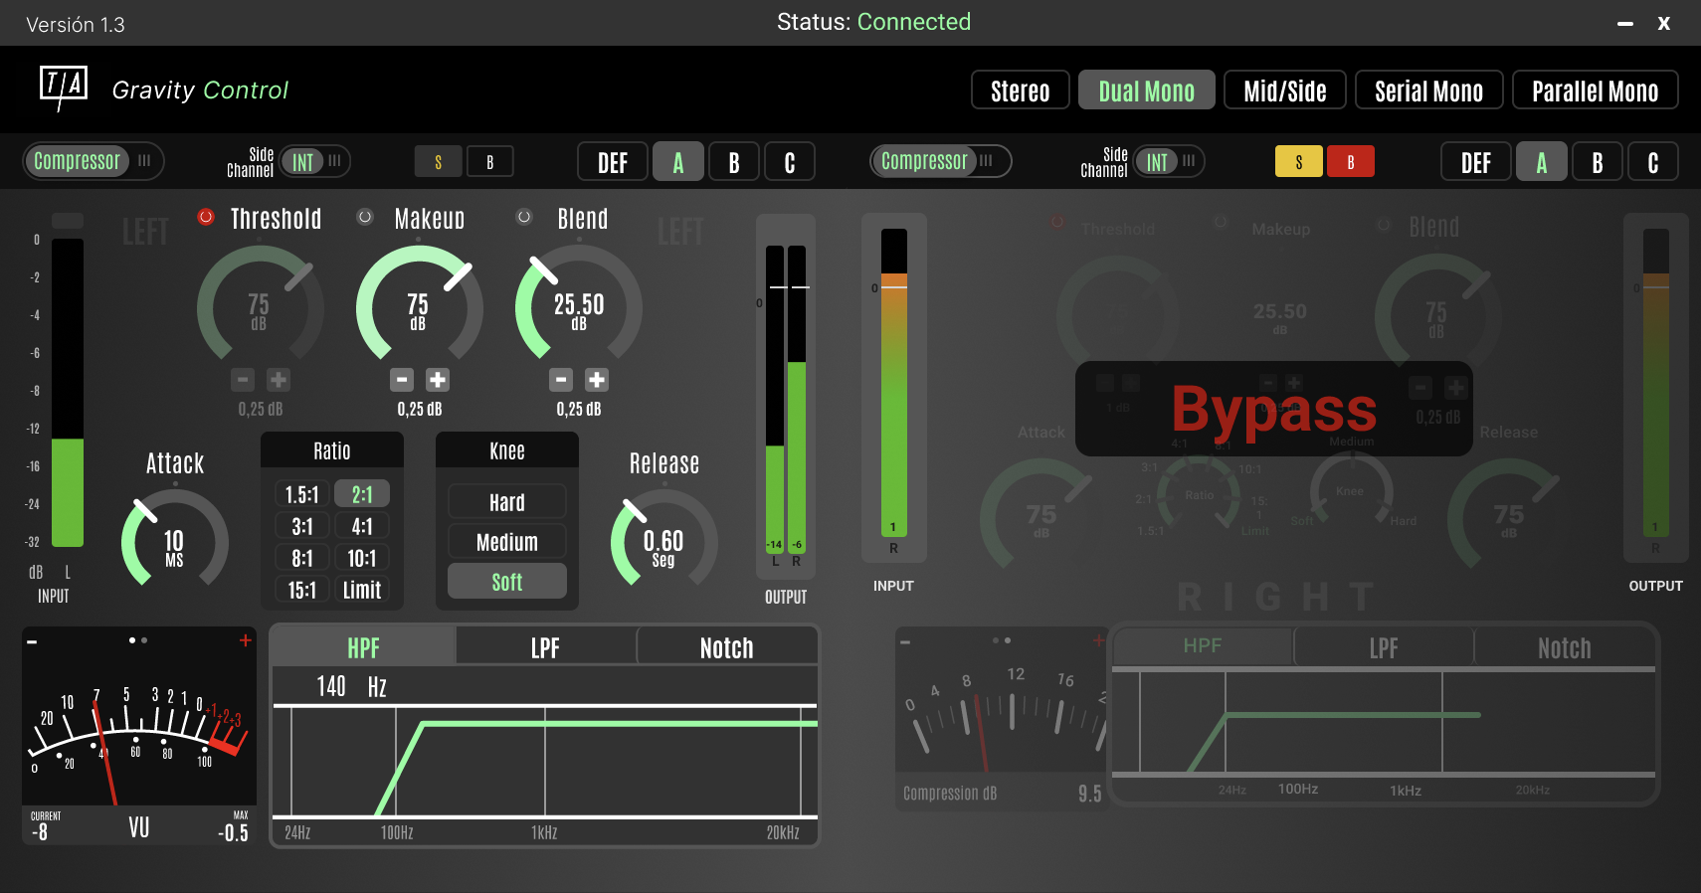Image resolution: width=1701 pixels, height=893 pixels.
Task: Set ratio to Limit
Action: (x=362, y=590)
